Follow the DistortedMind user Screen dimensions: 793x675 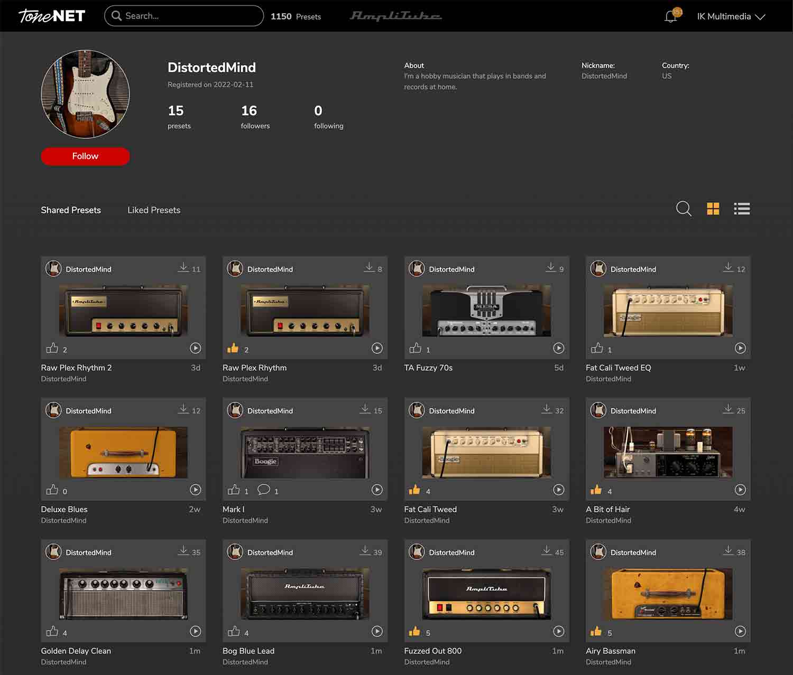pyautogui.click(x=85, y=156)
